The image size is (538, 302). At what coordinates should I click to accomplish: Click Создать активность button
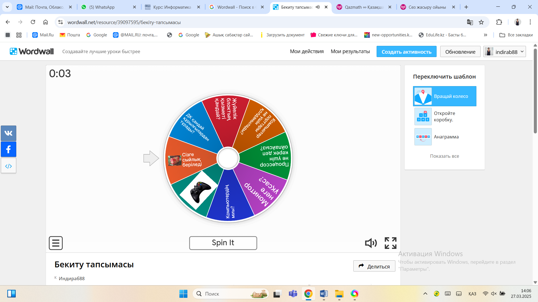pos(406,52)
